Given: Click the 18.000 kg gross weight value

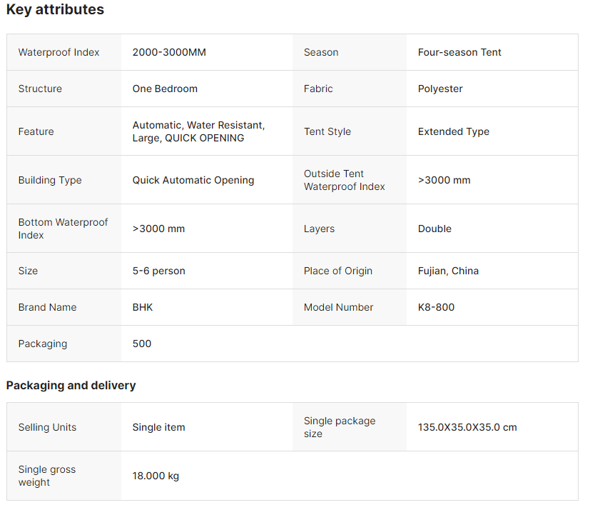Looking at the screenshot, I should pos(156,476).
